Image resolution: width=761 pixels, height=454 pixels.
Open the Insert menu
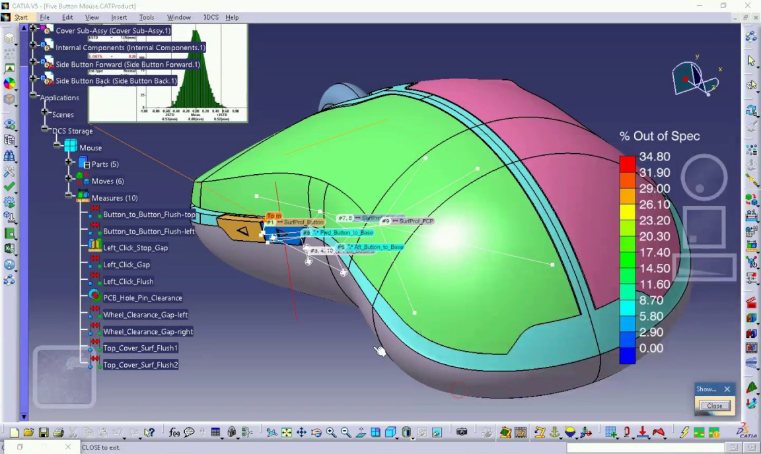119,17
